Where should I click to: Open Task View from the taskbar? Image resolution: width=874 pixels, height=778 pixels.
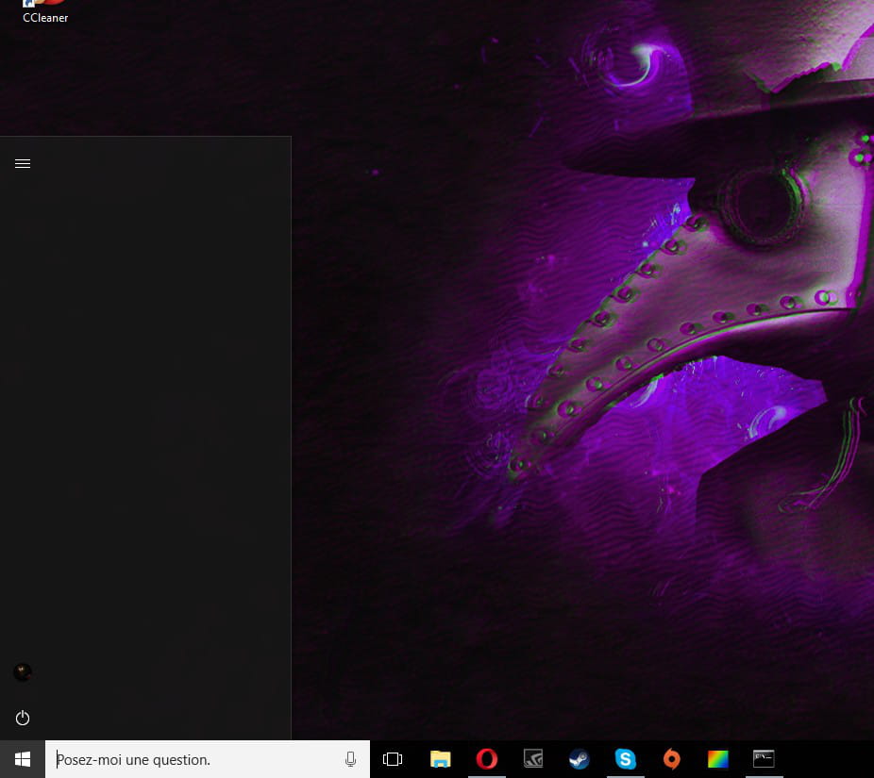393,759
